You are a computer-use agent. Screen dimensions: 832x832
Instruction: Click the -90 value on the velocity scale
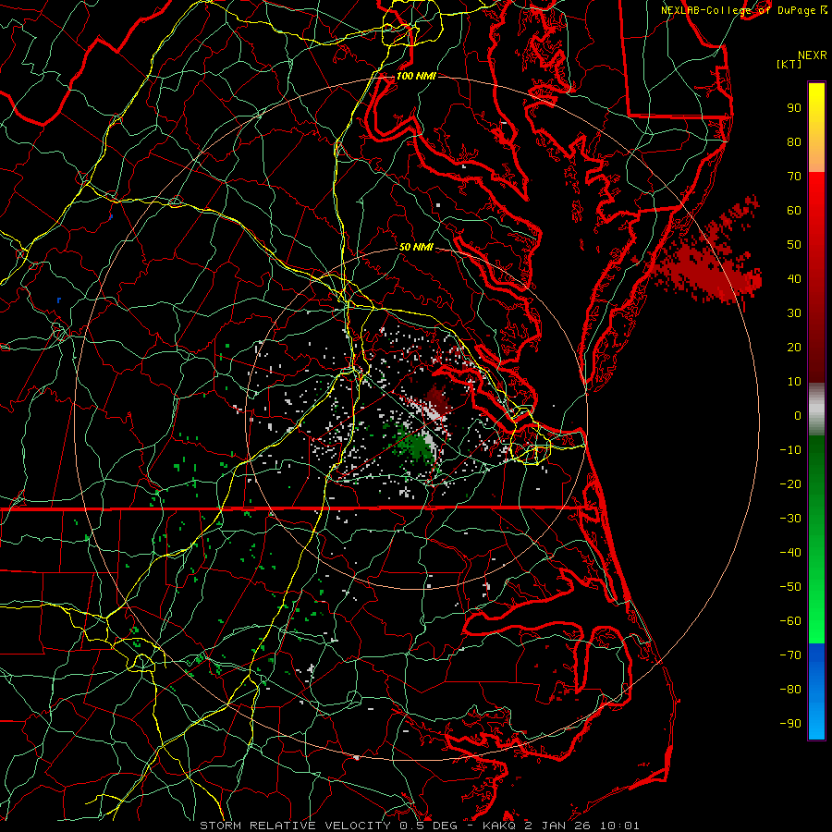[790, 724]
